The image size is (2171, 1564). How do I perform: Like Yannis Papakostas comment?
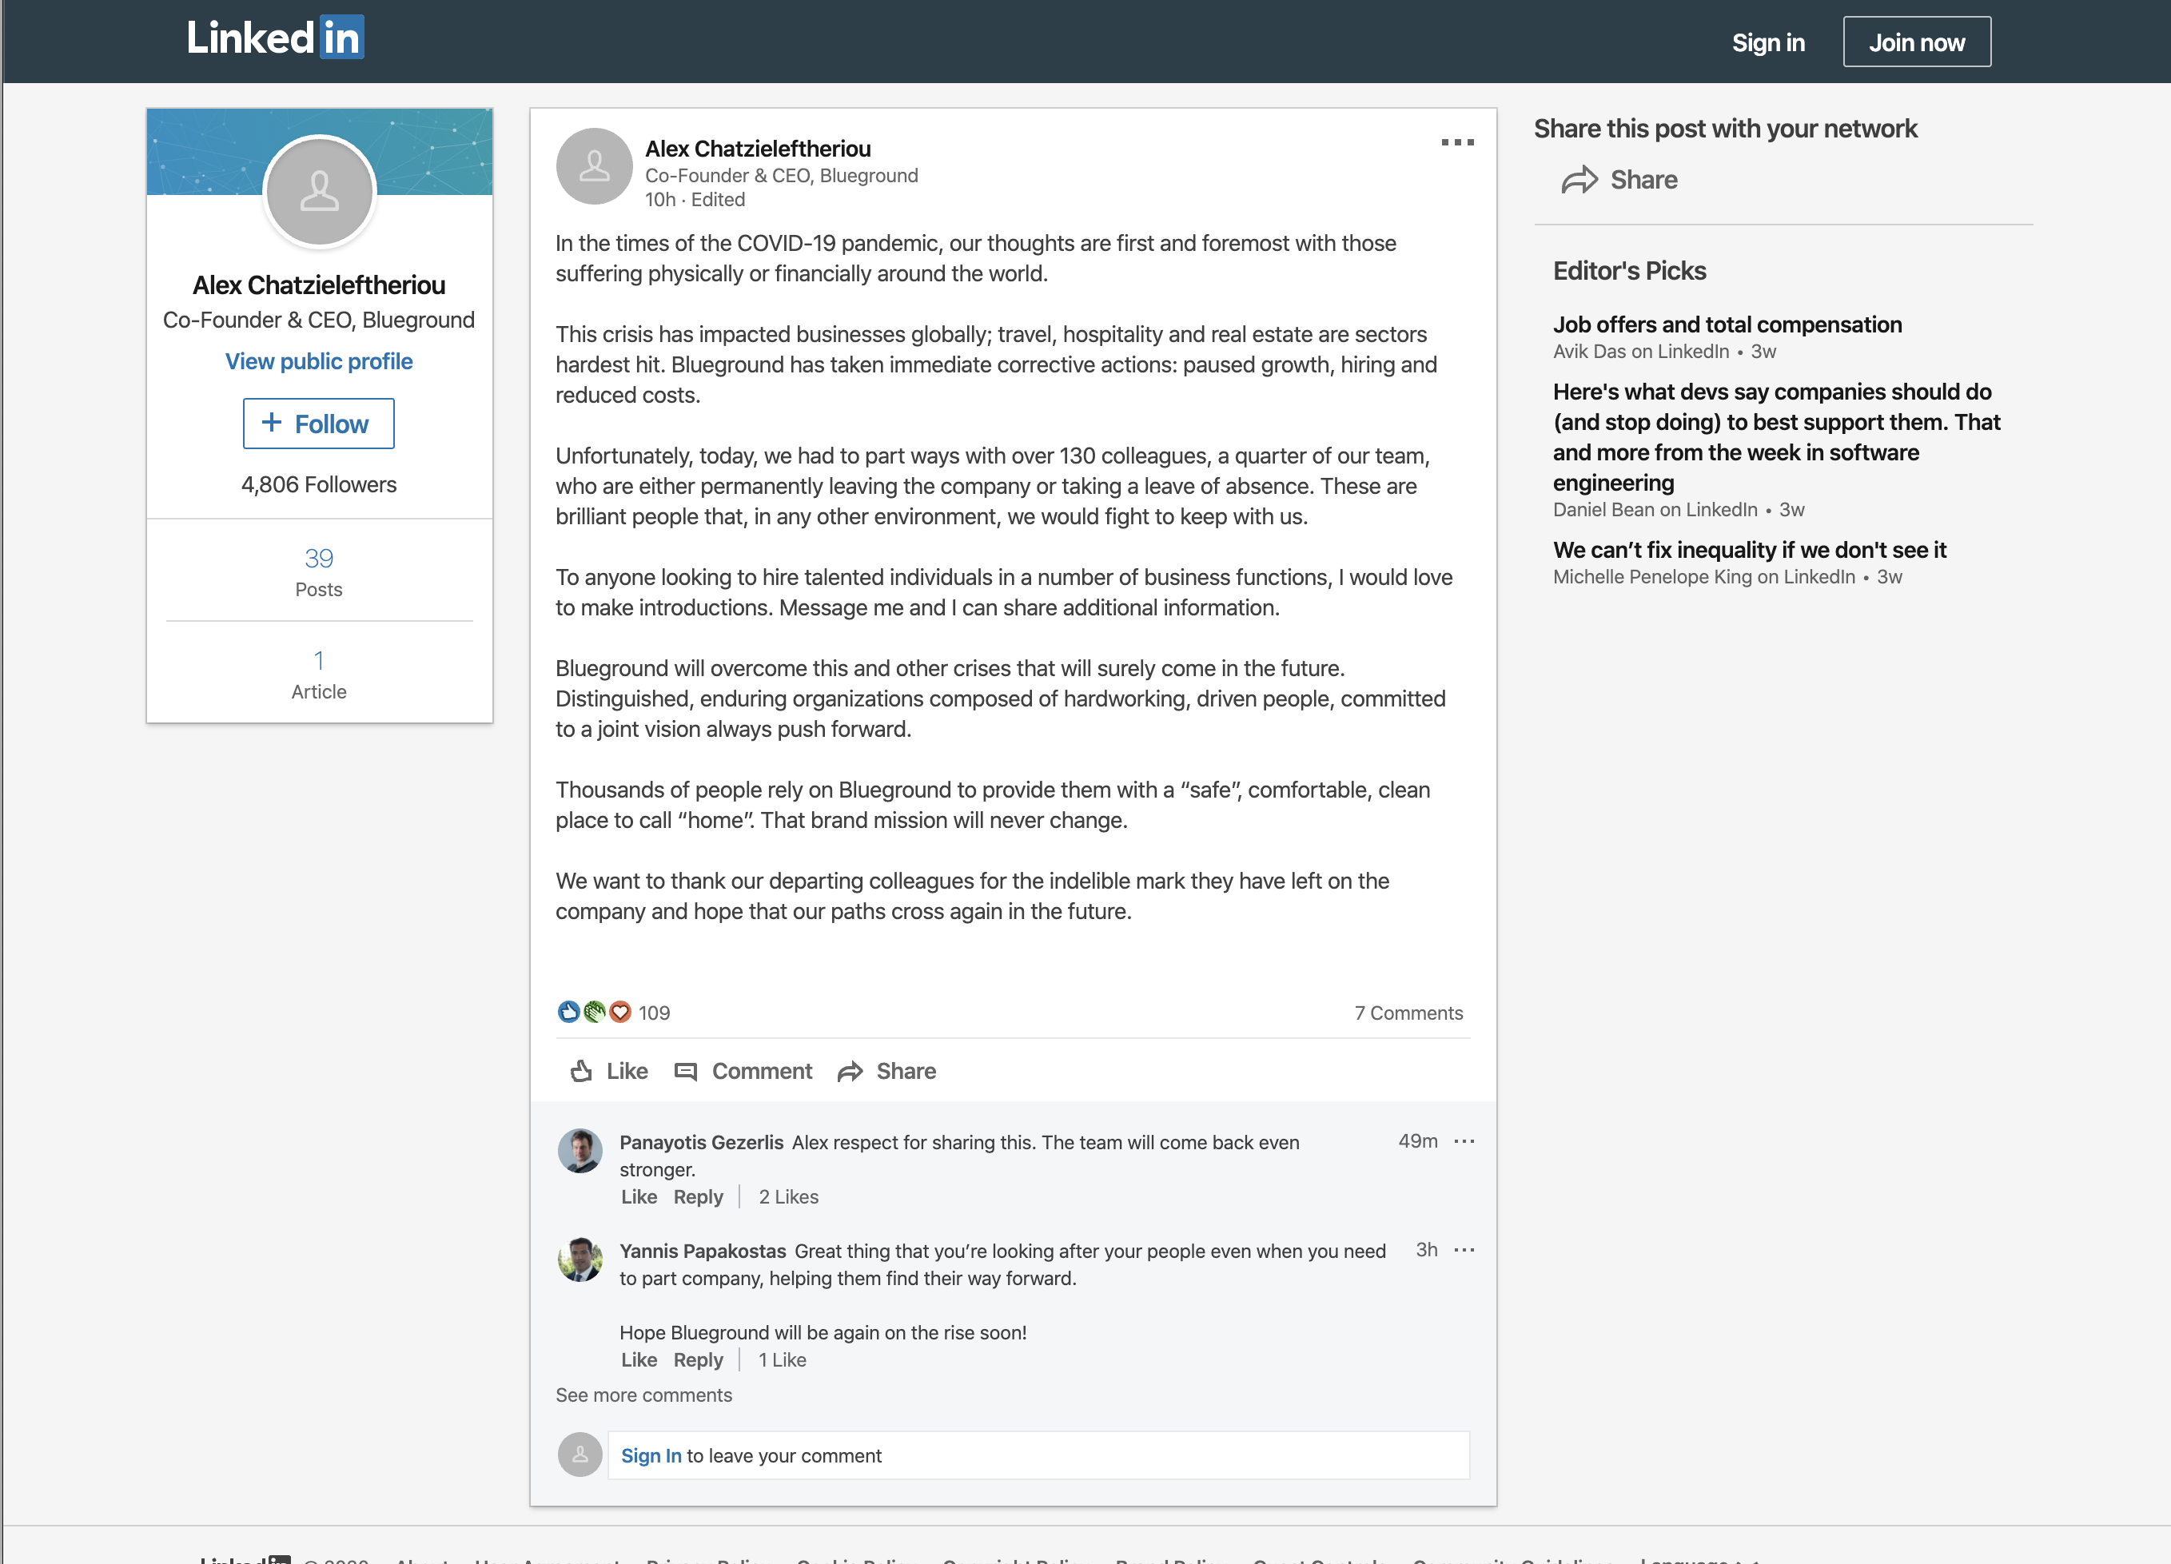(x=639, y=1359)
